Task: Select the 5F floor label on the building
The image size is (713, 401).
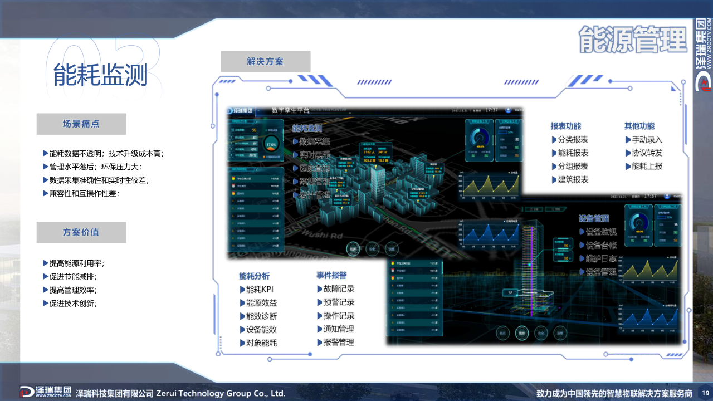Action: click(511, 292)
